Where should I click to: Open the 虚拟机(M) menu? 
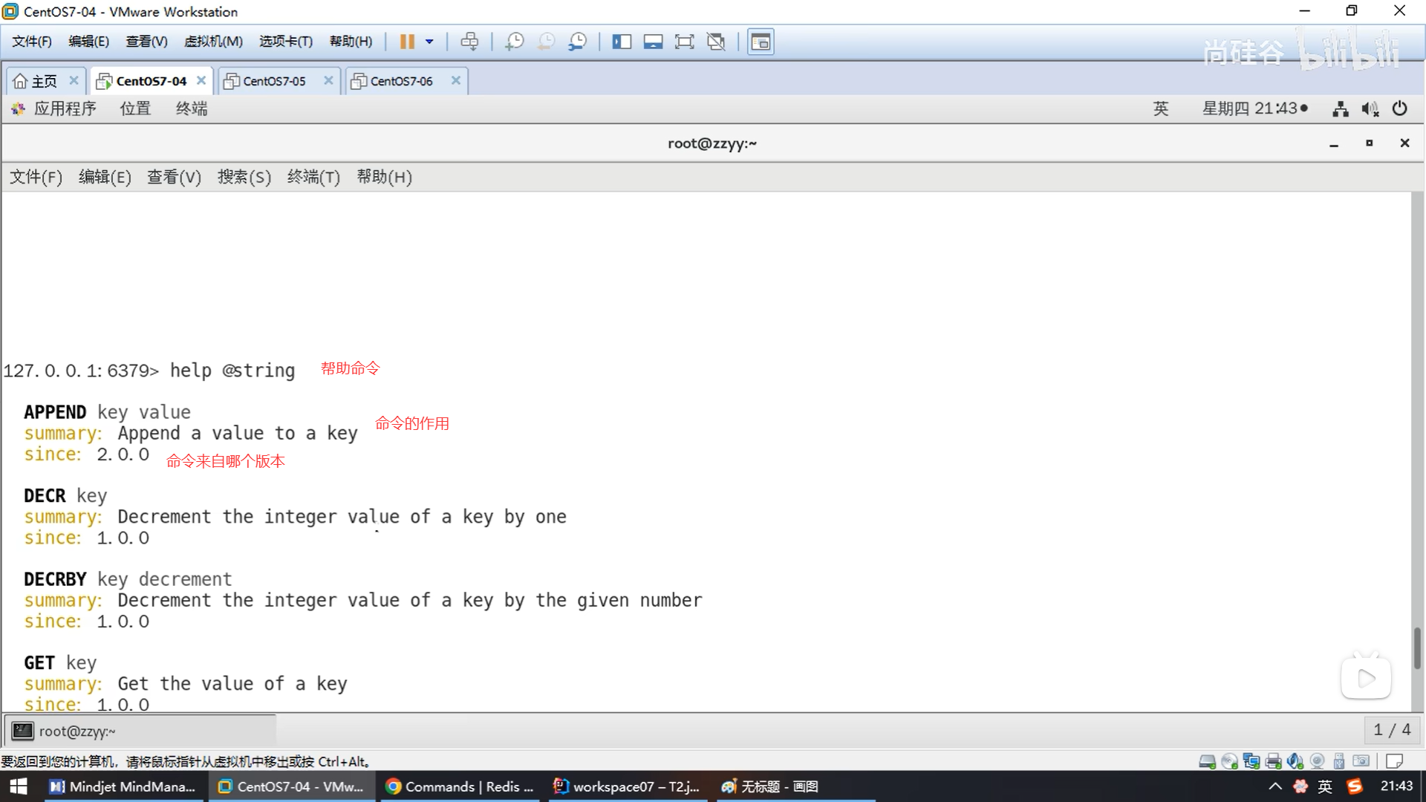(213, 42)
